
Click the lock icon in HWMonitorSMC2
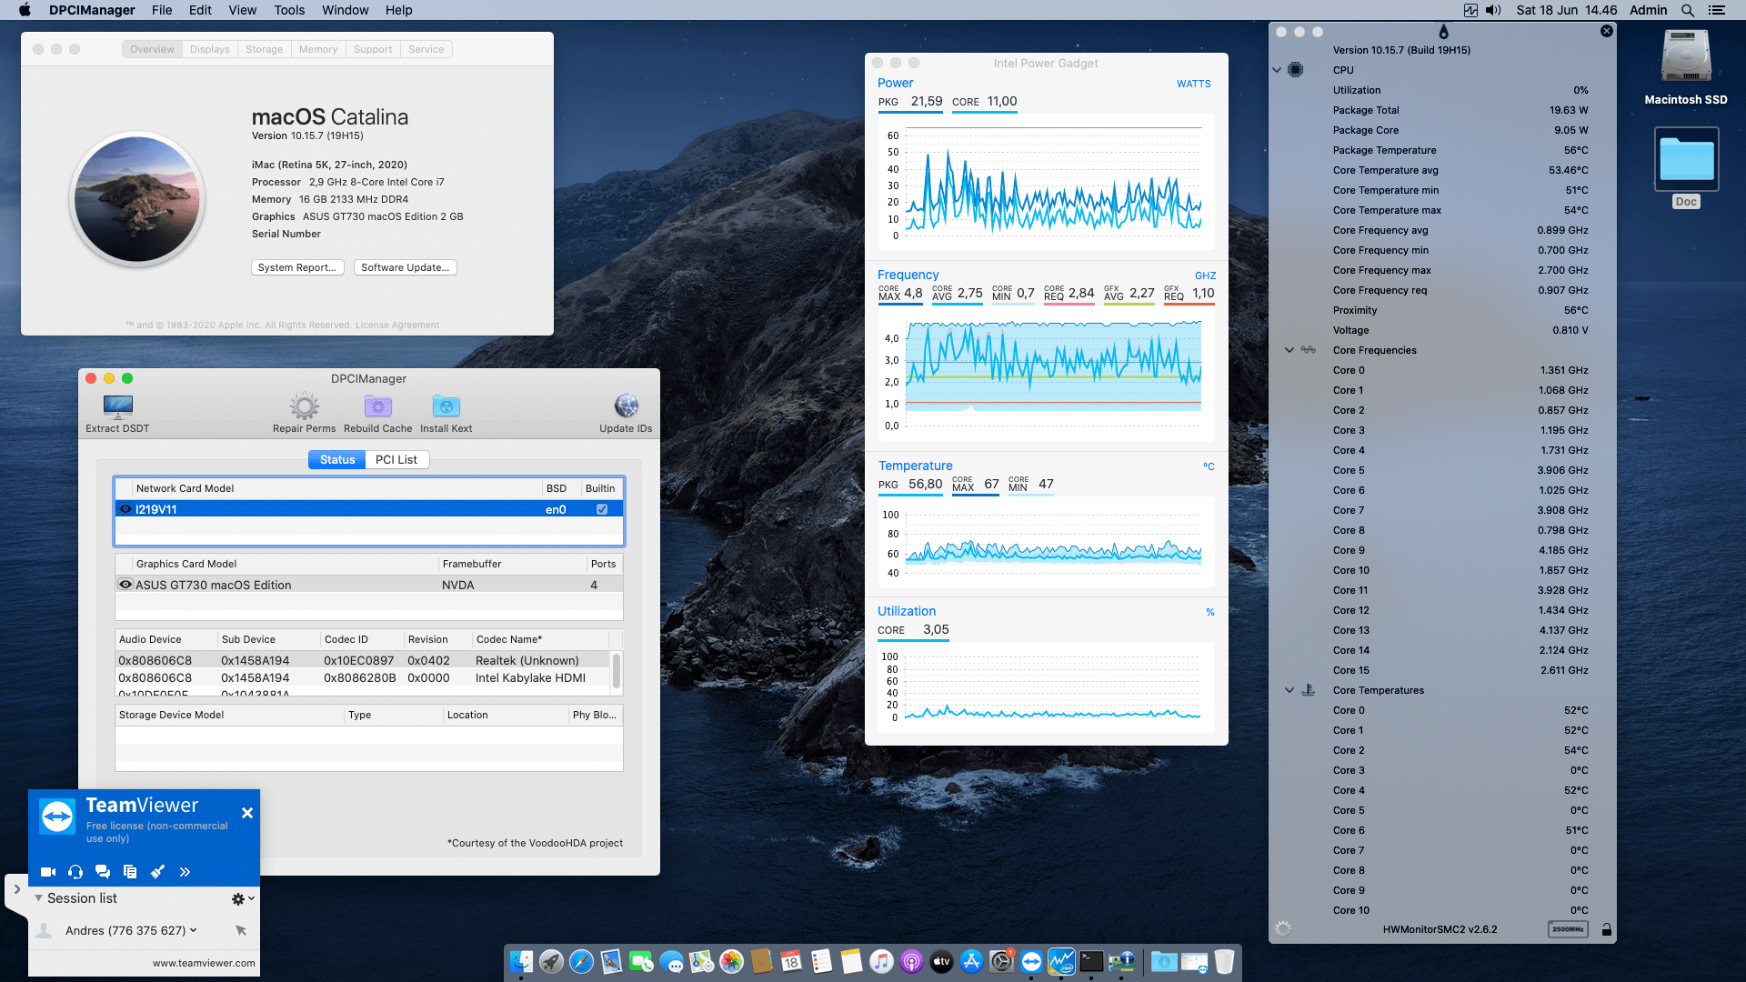[1607, 929]
